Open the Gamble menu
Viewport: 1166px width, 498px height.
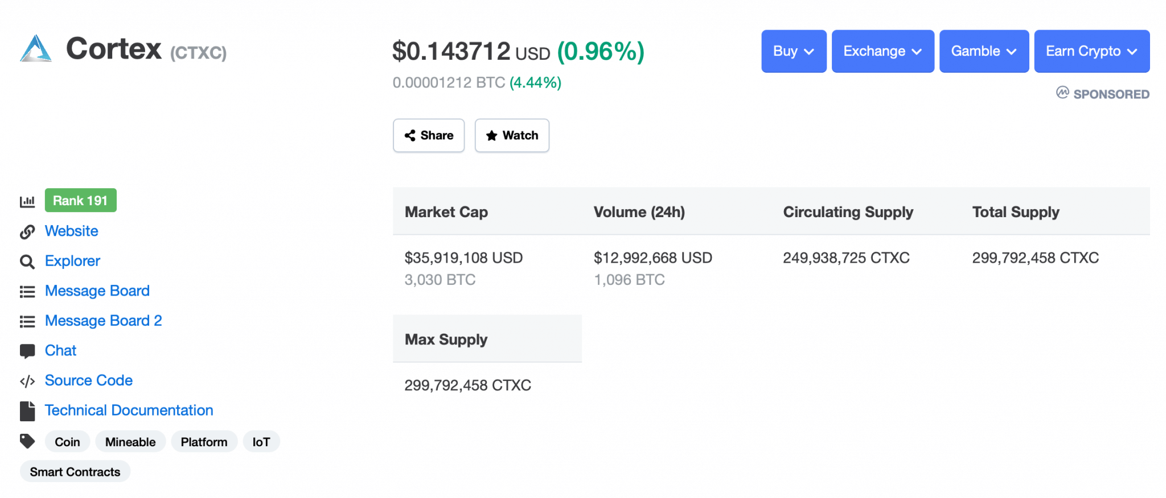click(x=983, y=51)
